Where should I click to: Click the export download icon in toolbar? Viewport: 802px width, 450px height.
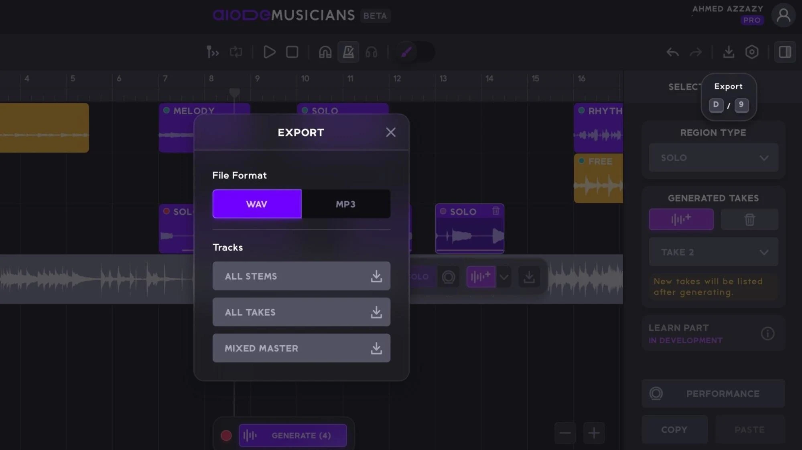pyautogui.click(x=729, y=52)
